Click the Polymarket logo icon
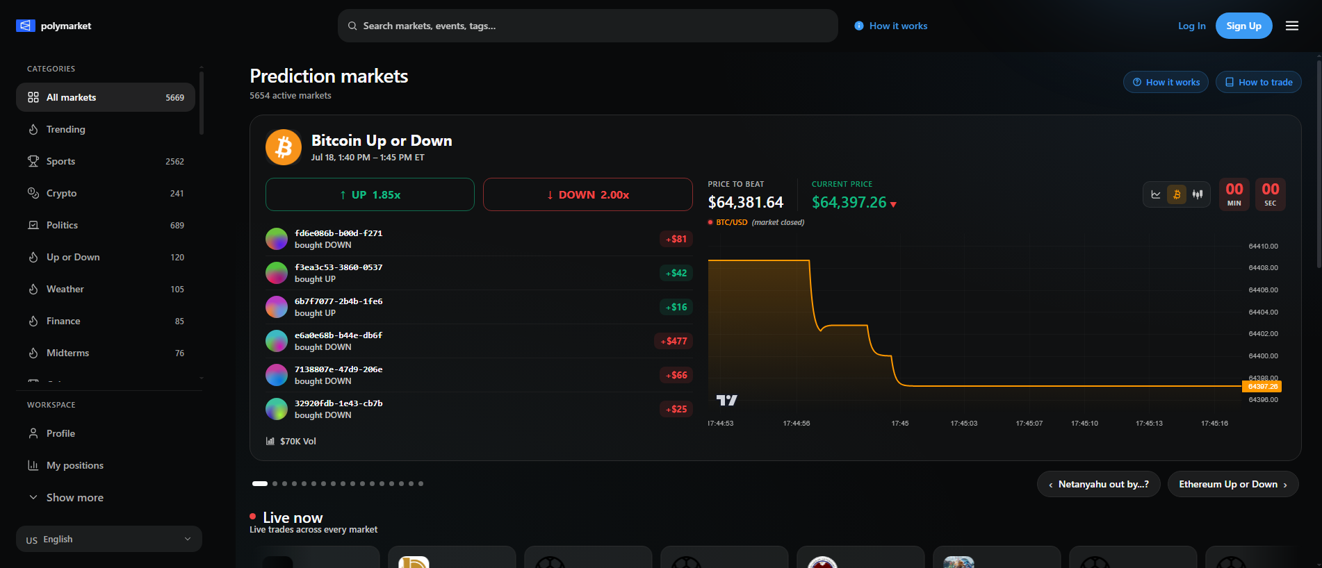Viewport: 1322px width, 568px height. tap(26, 26)
